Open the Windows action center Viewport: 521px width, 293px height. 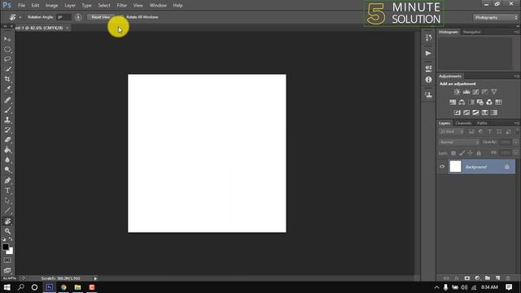tap(509, 287)
